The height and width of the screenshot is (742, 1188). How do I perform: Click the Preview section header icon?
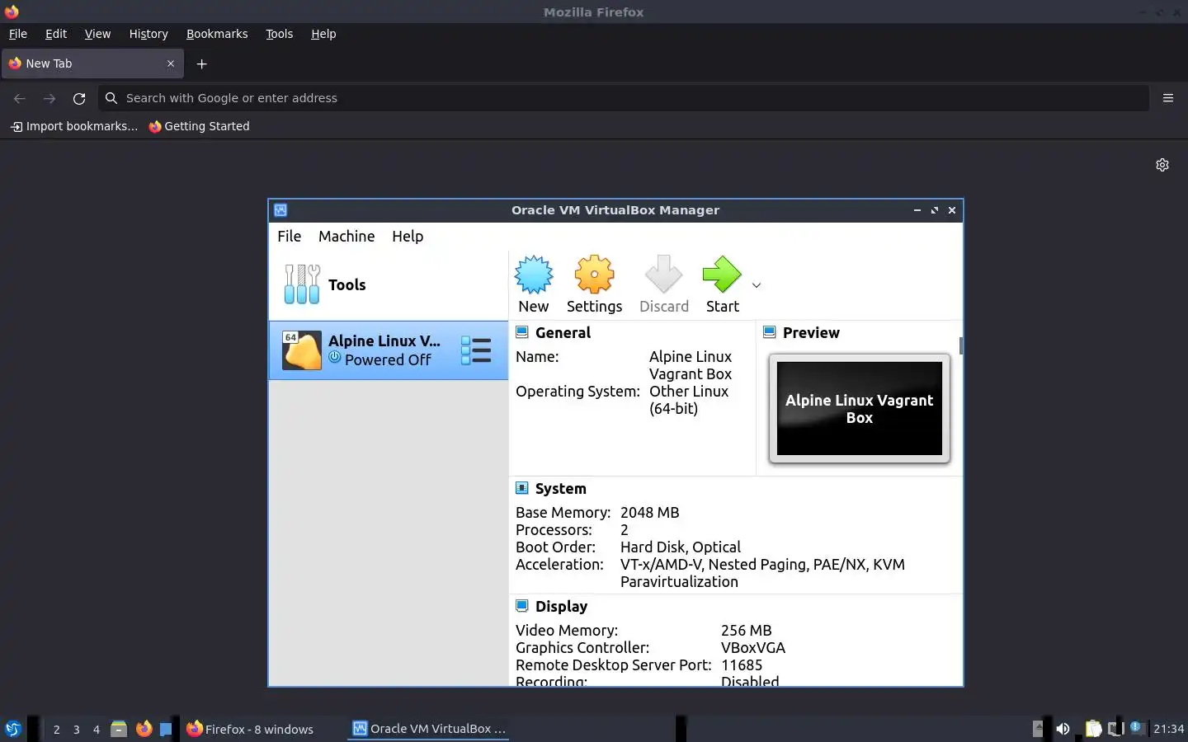pos(770,332)
